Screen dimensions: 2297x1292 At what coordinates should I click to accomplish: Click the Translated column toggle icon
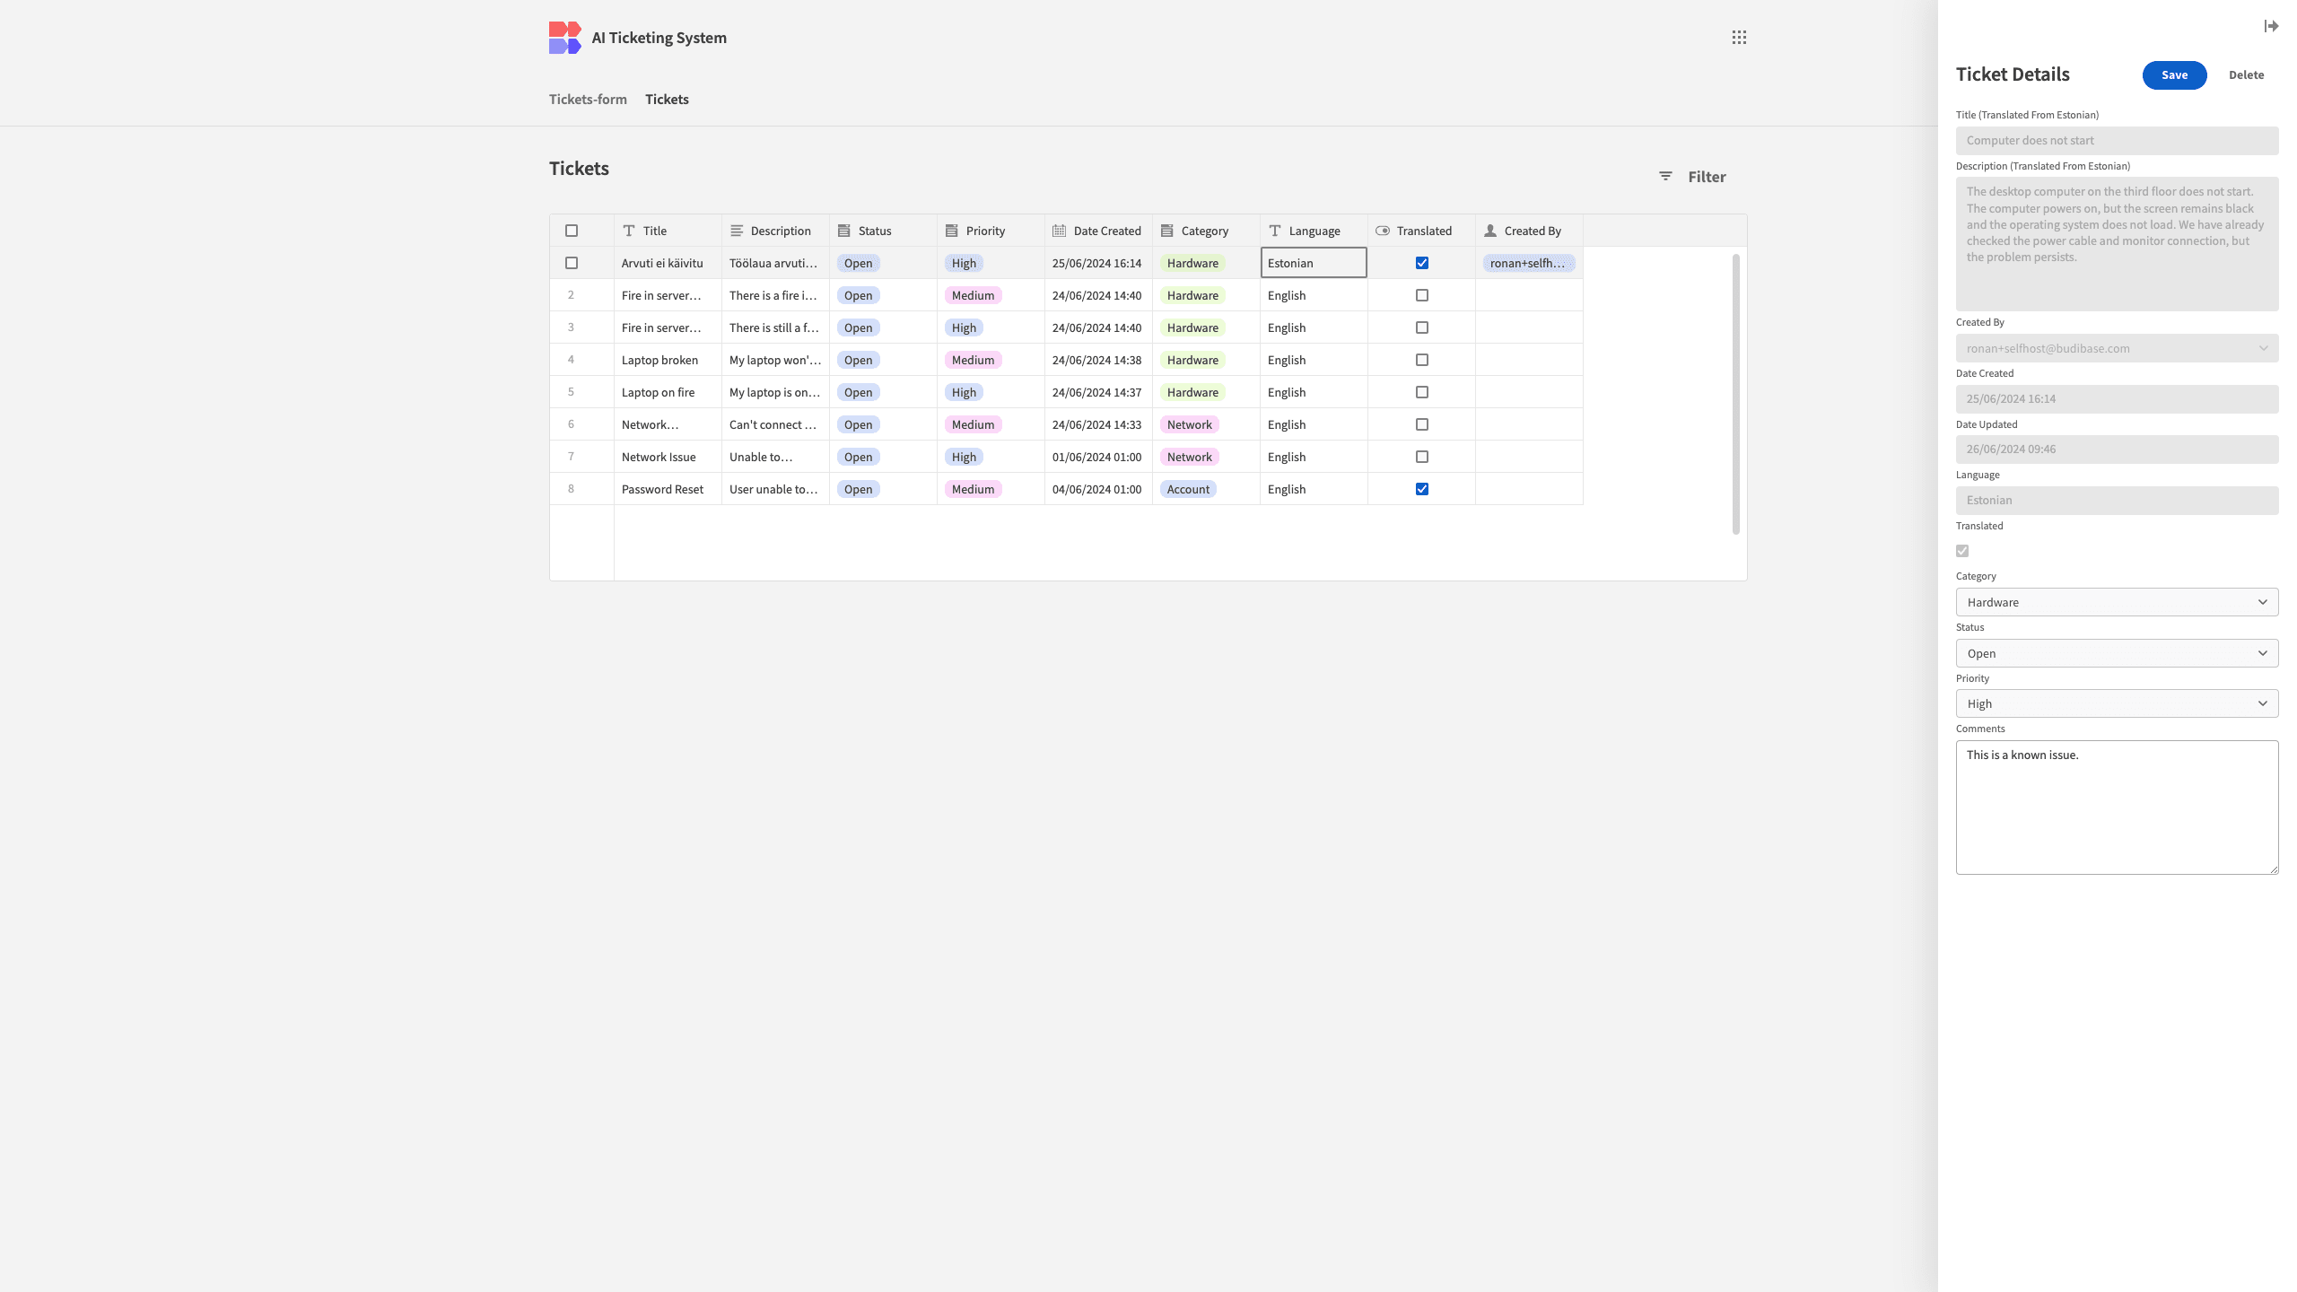pyautogui.click(x=1383, y=231)
